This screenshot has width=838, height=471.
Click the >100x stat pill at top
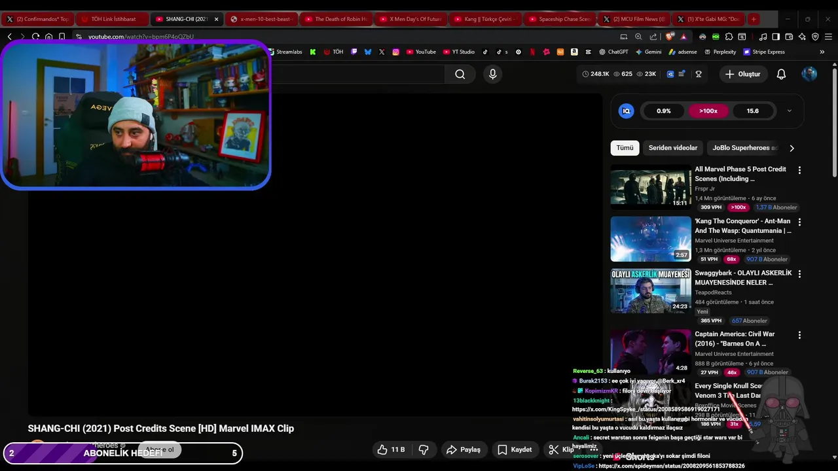coord(708,111)
